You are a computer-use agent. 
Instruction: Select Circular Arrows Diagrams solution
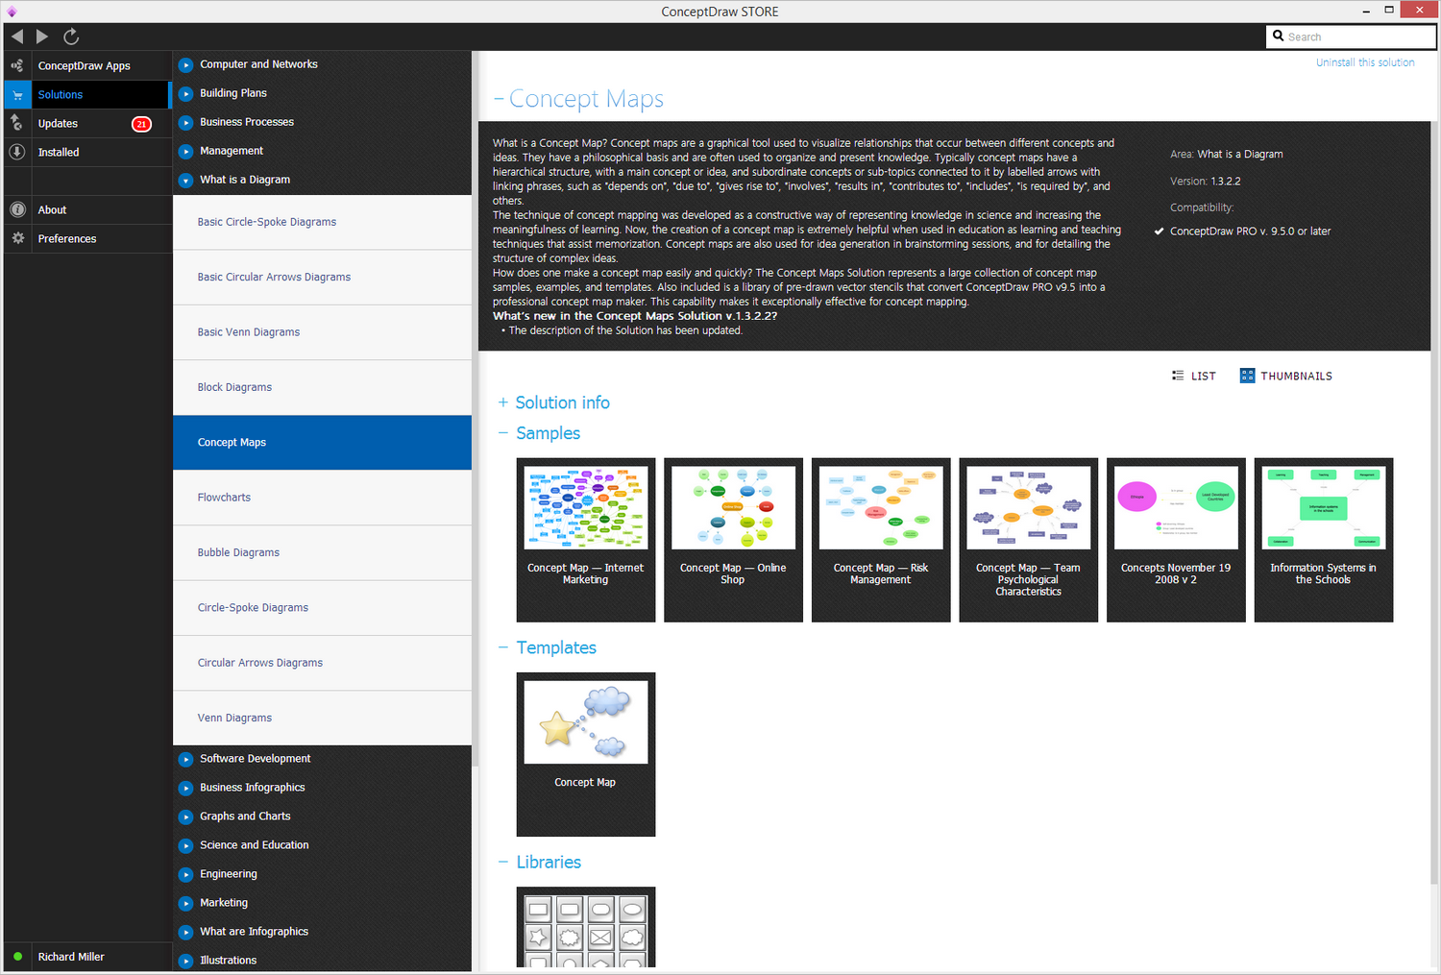[322, 663]
